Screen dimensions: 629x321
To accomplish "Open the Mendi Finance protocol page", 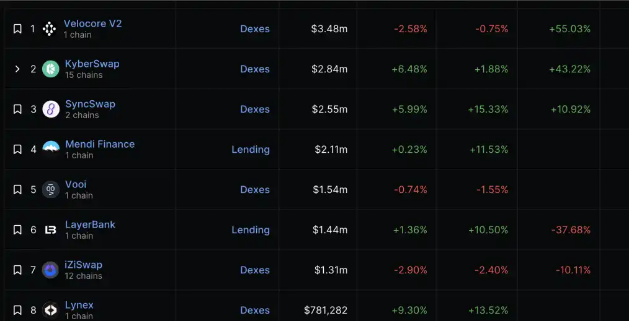I will (x=100, y=144).
